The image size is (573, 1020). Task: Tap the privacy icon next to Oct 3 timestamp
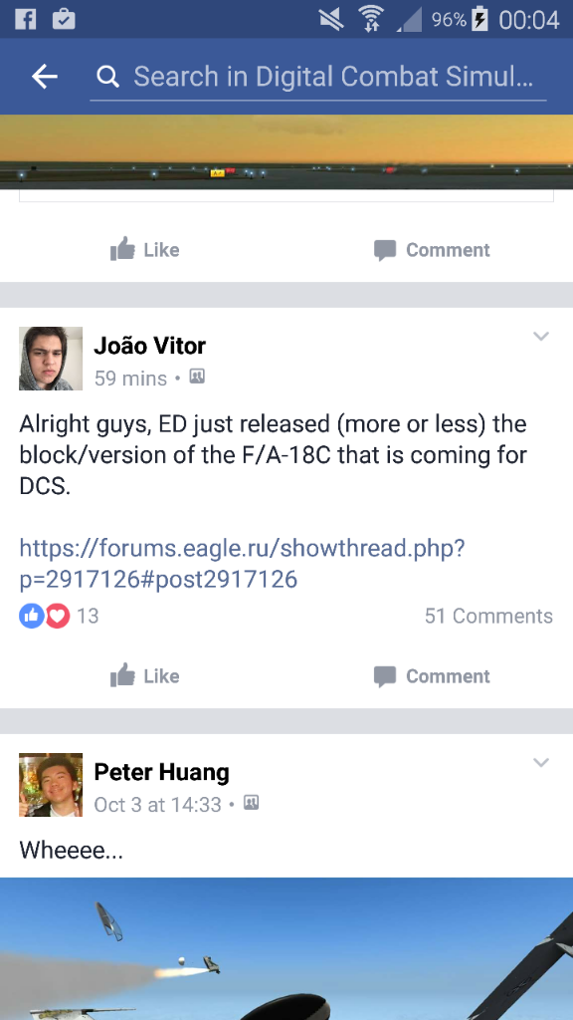(x=252, y=803)
